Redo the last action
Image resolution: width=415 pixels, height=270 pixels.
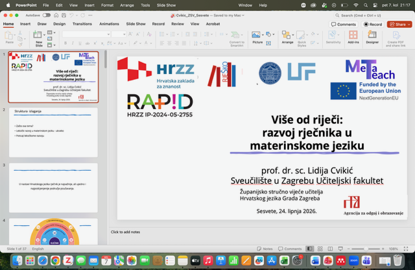(83, 16)
